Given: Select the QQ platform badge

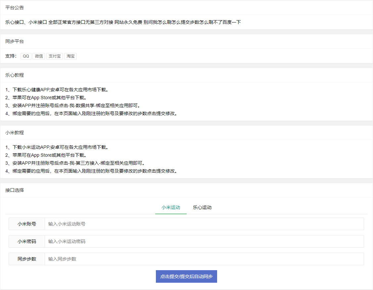Looking at the screenshot, I should (x=25, y=56).
